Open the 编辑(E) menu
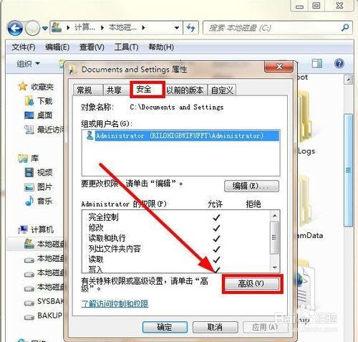358x342 pixels. click(57, 47)
